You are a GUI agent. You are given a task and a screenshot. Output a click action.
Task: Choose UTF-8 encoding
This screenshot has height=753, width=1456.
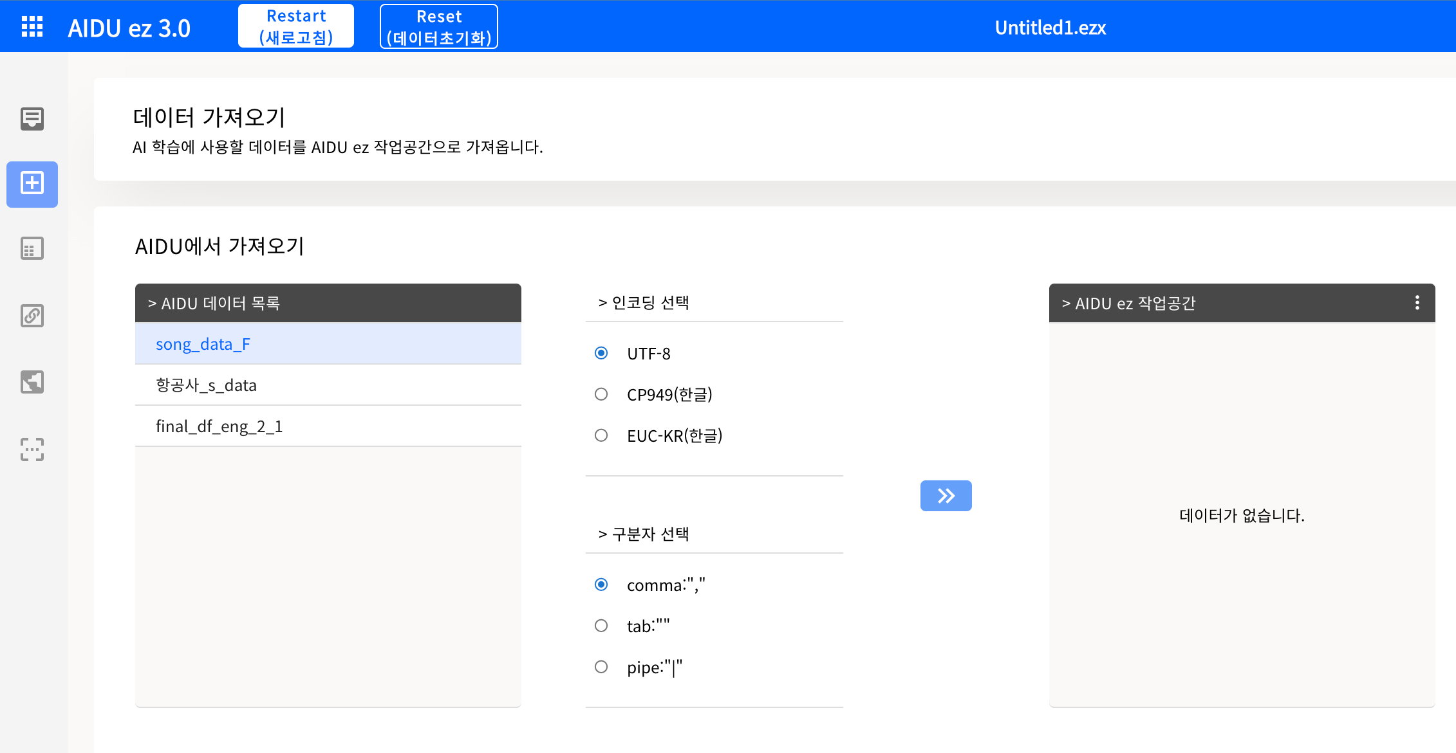pyautogui.click(x=601, y=353)
